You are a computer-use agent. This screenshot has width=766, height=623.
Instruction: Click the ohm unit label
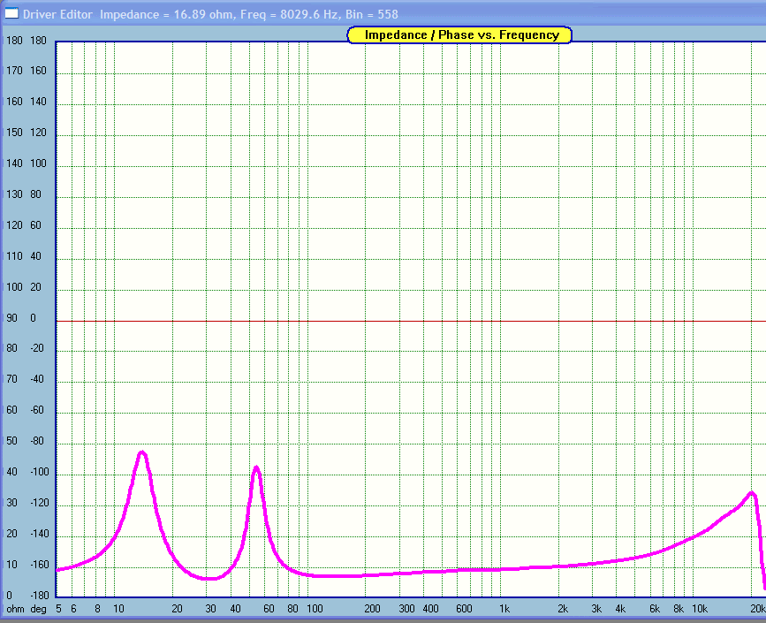[x=15, y=610]
